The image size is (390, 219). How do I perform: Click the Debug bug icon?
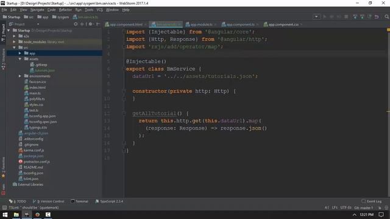click(x=331, y=16)
